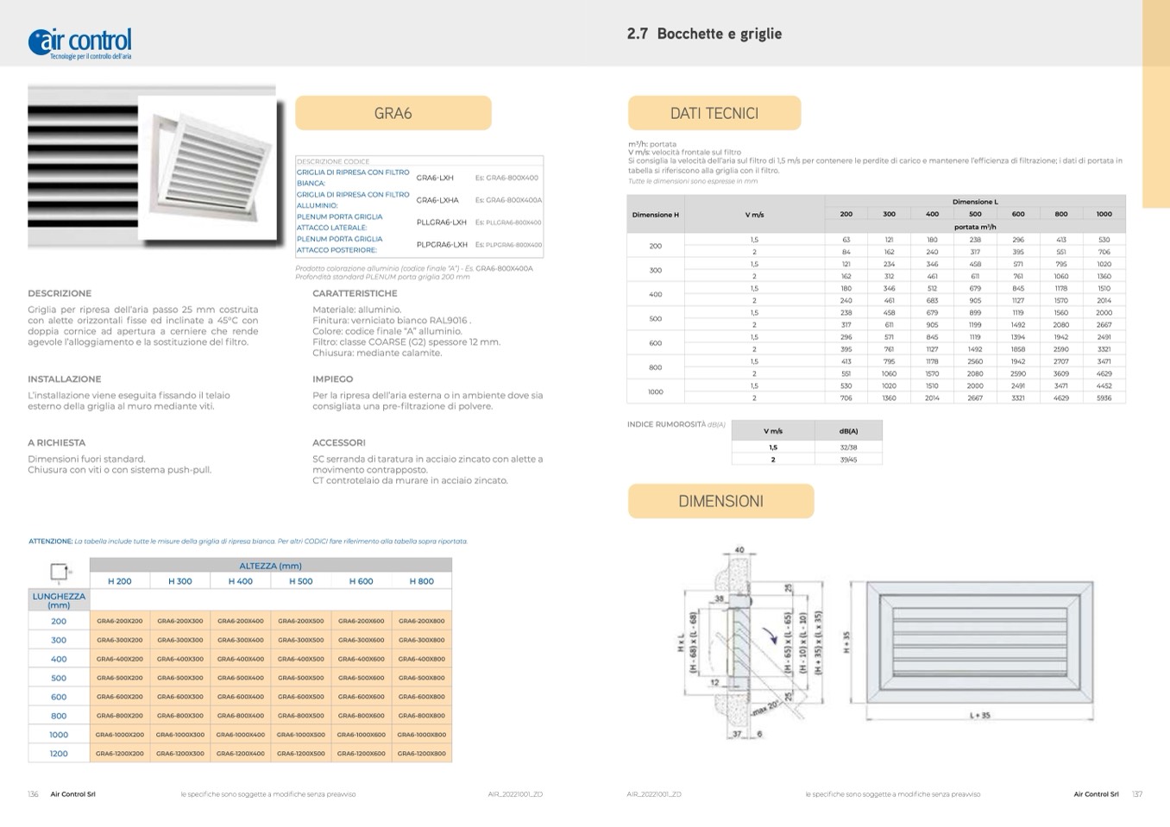The image size is (1170, 827).
Task: Click the blue 'PLENUM PORTA GRIGLIA ATTACCO LATERALE' text
Action: 340,222
